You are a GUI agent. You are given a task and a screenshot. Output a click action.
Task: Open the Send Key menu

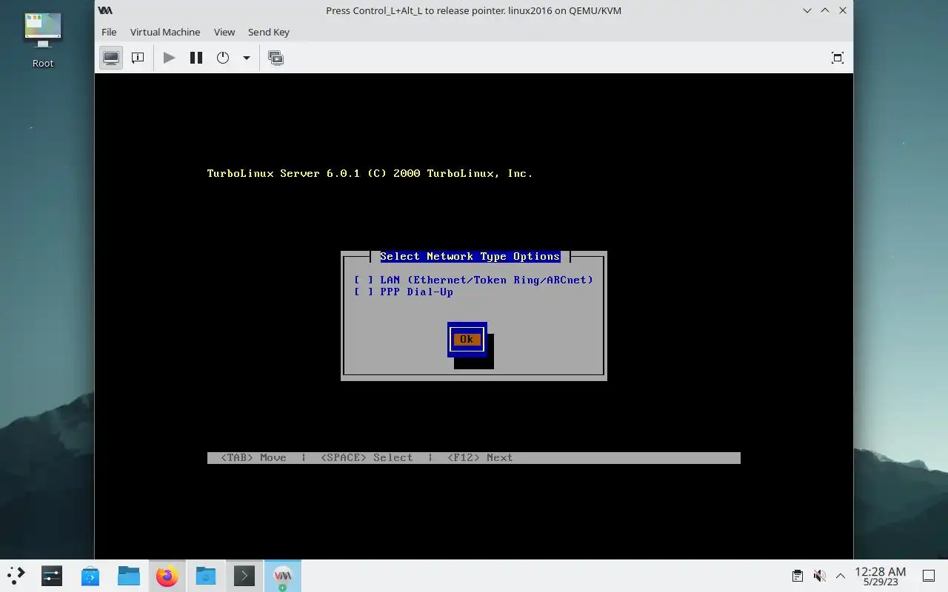point(269,32)
